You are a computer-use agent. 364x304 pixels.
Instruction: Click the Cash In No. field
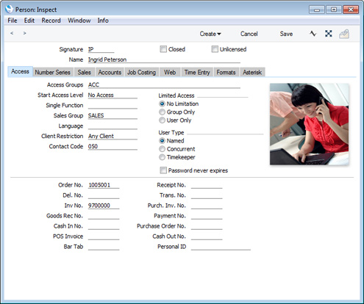[104, 226]
